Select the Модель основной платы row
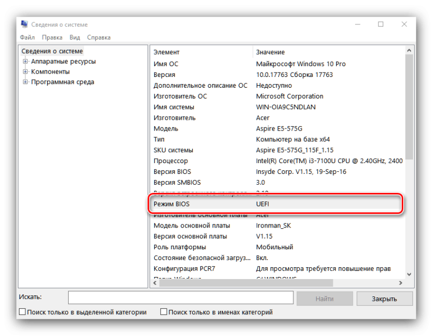Screen dimensions: 433x336 pyautogui.click(x=278, y=225)
